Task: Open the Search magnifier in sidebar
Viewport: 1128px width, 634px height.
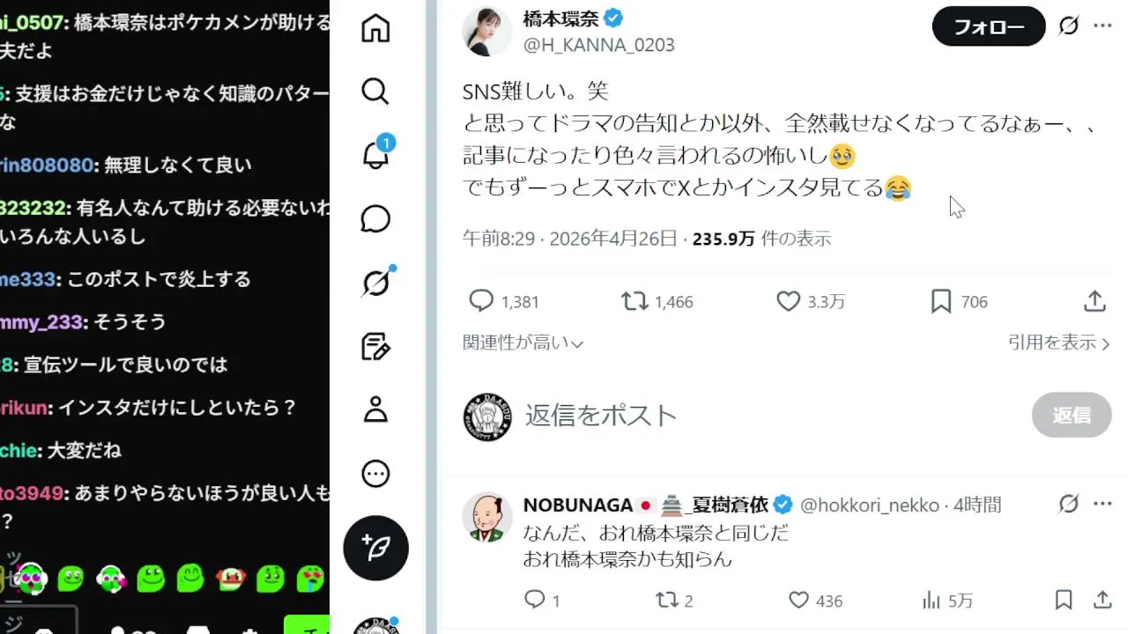Action: point(375,92)
